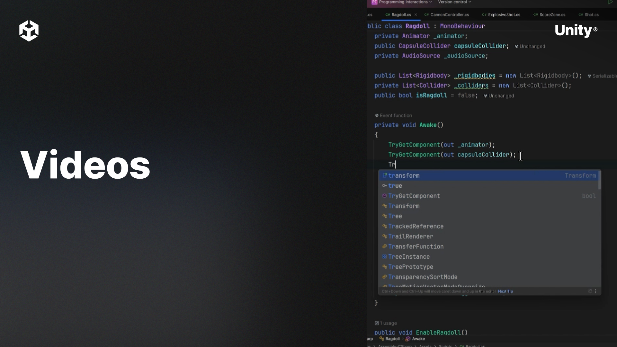The height and width of the screenshot is (347, 617).
Task: Select TryGetComponent from the completion list
Action: (414, 196)
